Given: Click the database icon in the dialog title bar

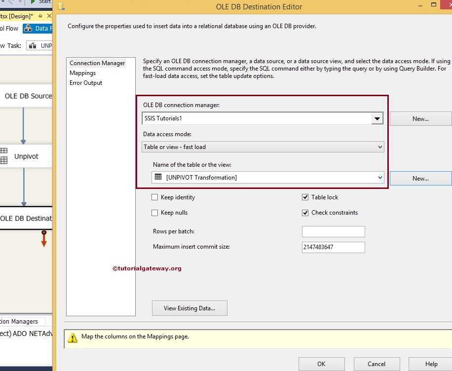Looking at the screenshot, I should (62, 6).
